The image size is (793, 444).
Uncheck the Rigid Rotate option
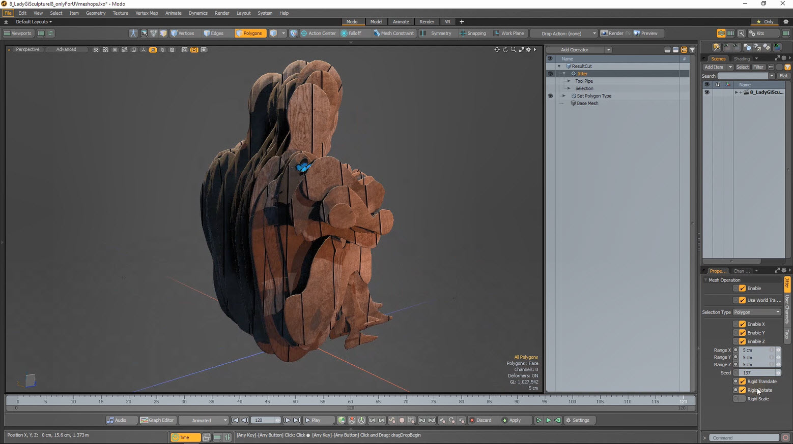pyautogui.click(x=741, y=390)
